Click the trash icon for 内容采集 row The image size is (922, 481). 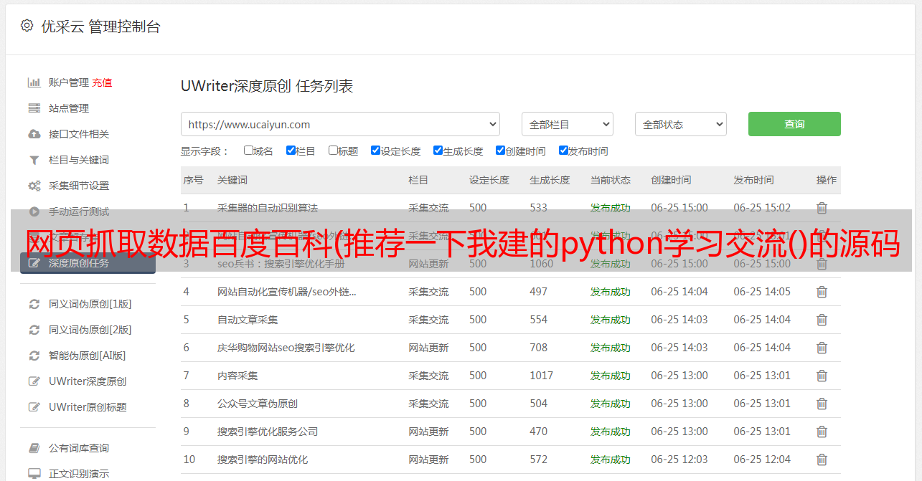point(822,376)
